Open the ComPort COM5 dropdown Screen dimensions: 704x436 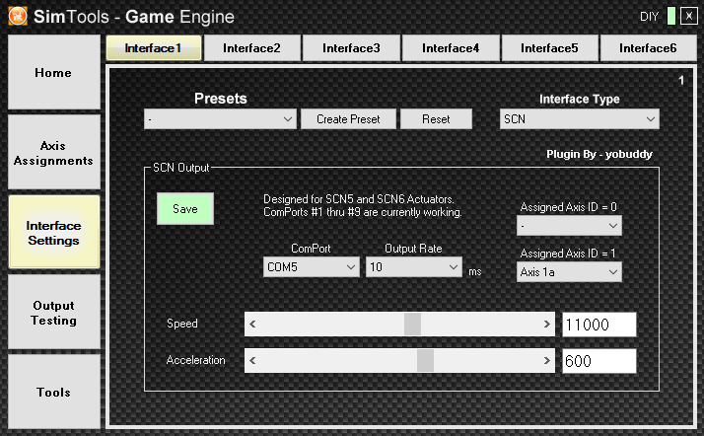(311, 267)
